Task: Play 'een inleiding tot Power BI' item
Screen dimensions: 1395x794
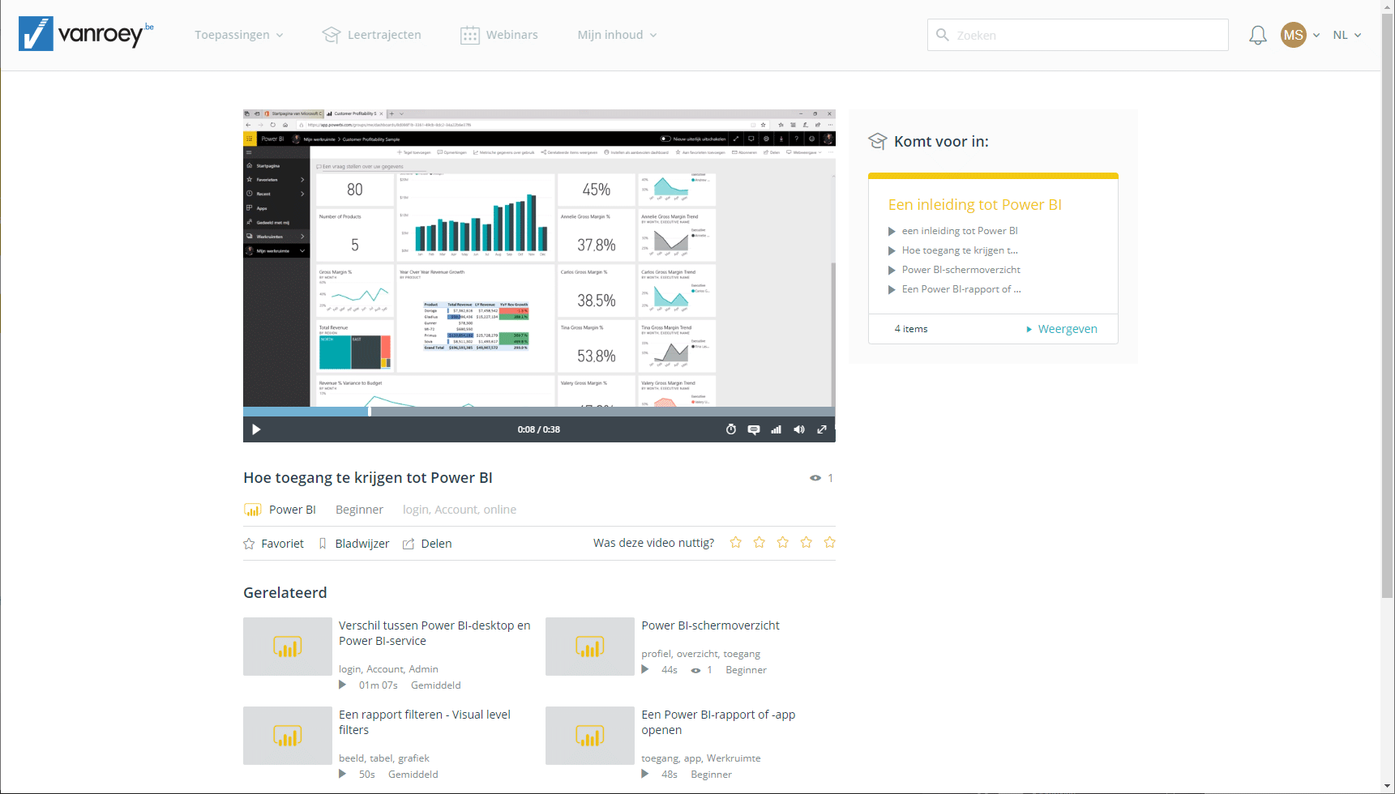Action: click(953, 231)
